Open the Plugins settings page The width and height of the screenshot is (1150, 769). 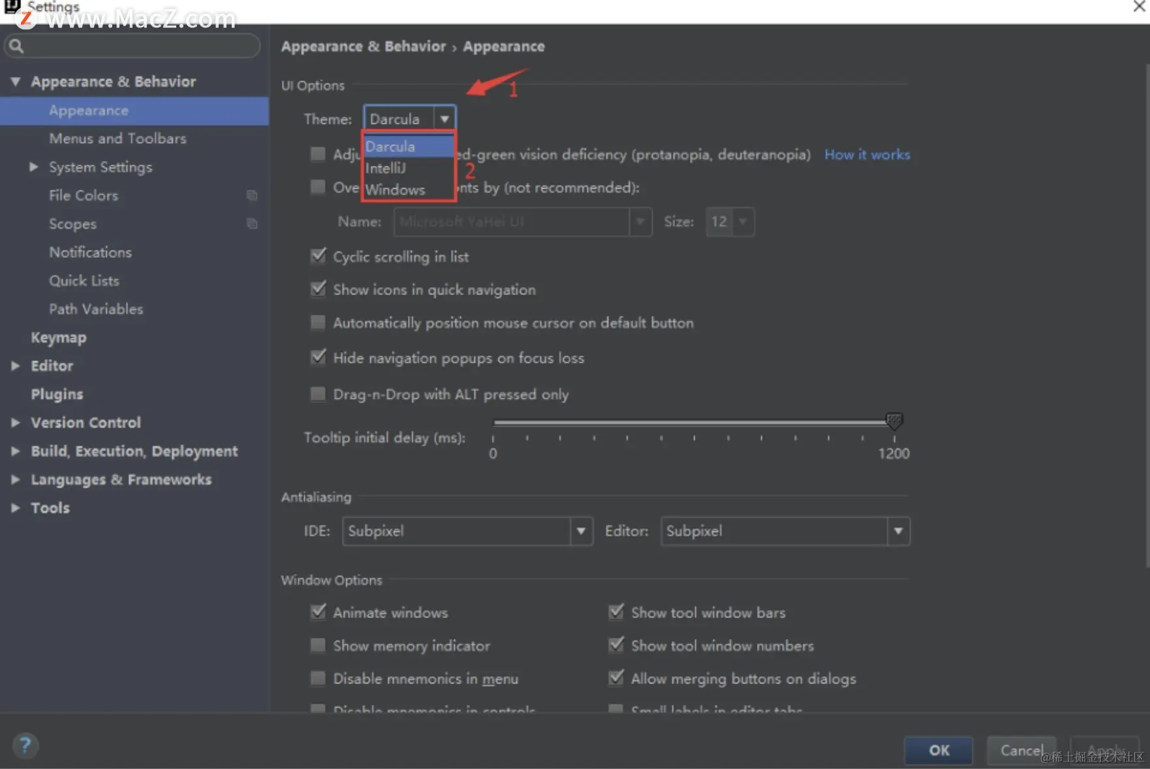(x=57, y=394)
